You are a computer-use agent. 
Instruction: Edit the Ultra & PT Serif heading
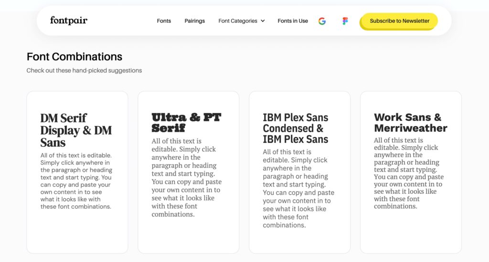click(186, 122)
